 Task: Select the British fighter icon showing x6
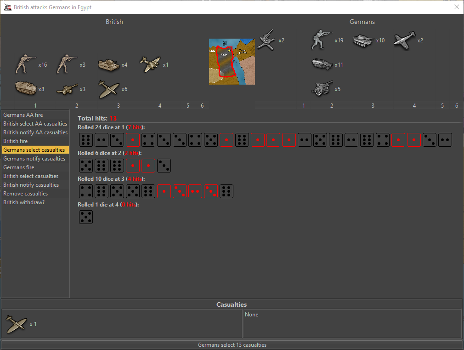tap(109, 89)
